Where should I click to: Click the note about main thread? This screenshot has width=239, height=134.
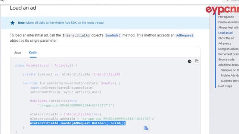pos(61,23)
